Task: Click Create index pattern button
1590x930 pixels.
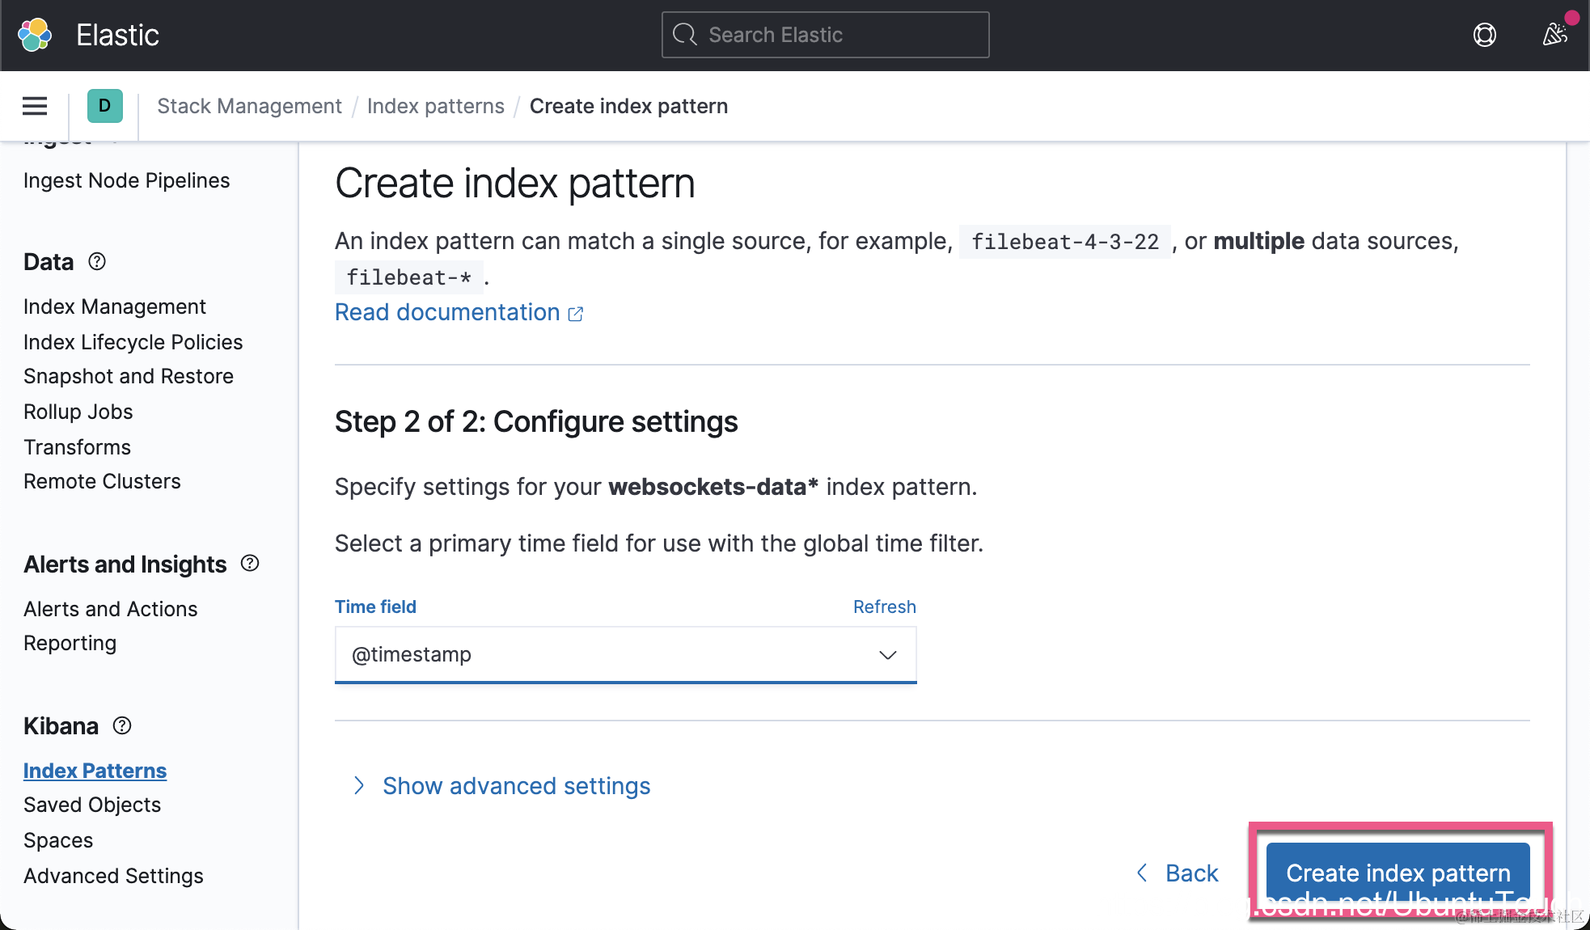Action: click(x=1398, y=873)
